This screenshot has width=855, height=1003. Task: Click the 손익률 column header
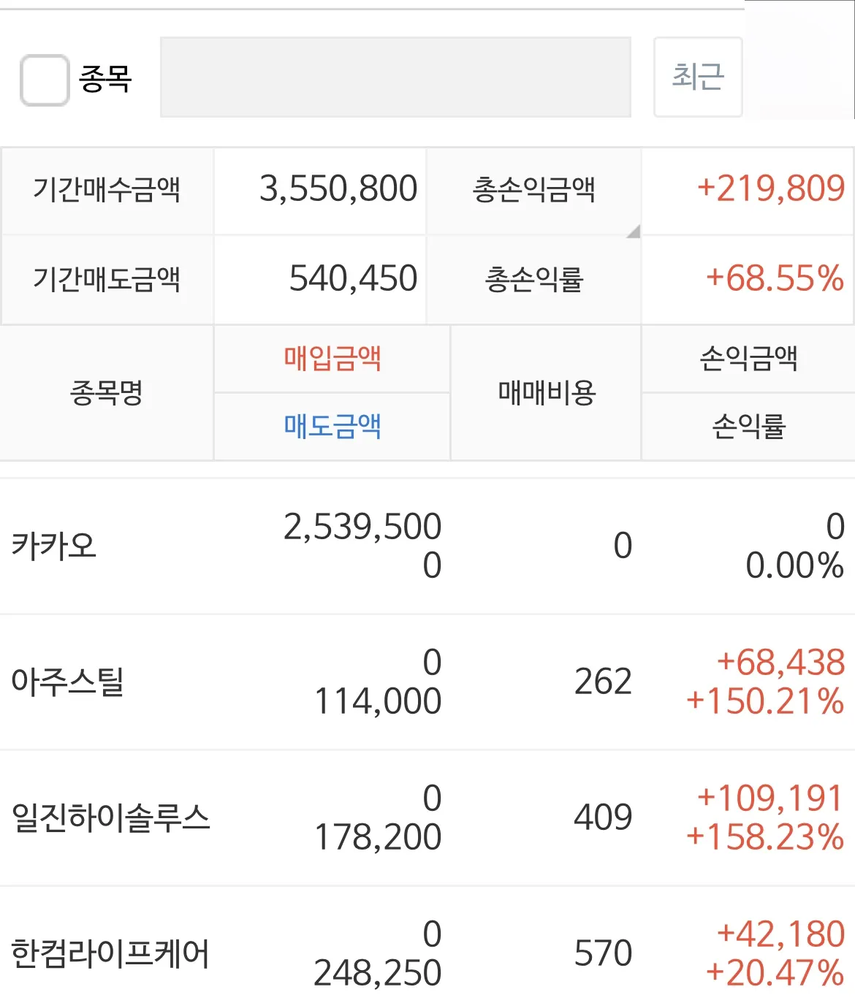click(x=748, y=427)
